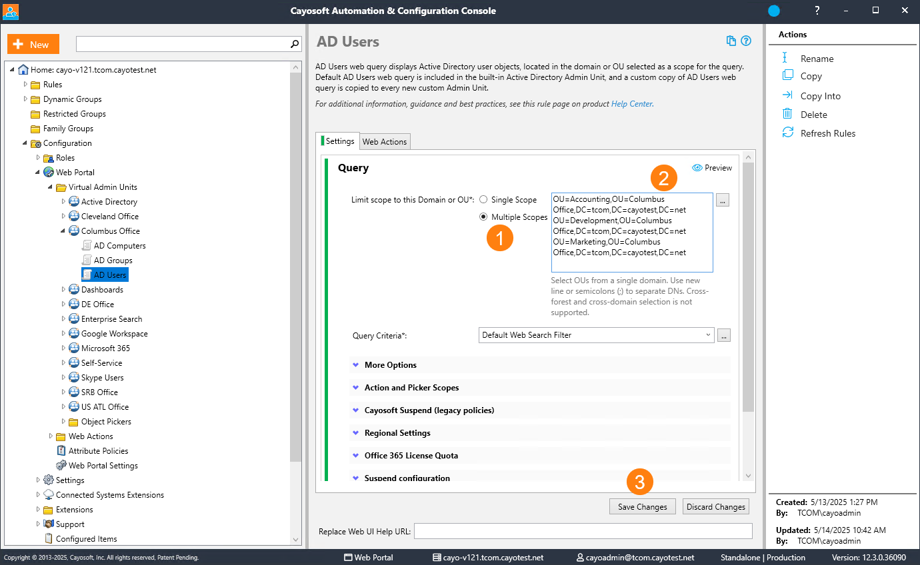Click the Copy action icon
920x565 pixels.
(x=787, y=75)
